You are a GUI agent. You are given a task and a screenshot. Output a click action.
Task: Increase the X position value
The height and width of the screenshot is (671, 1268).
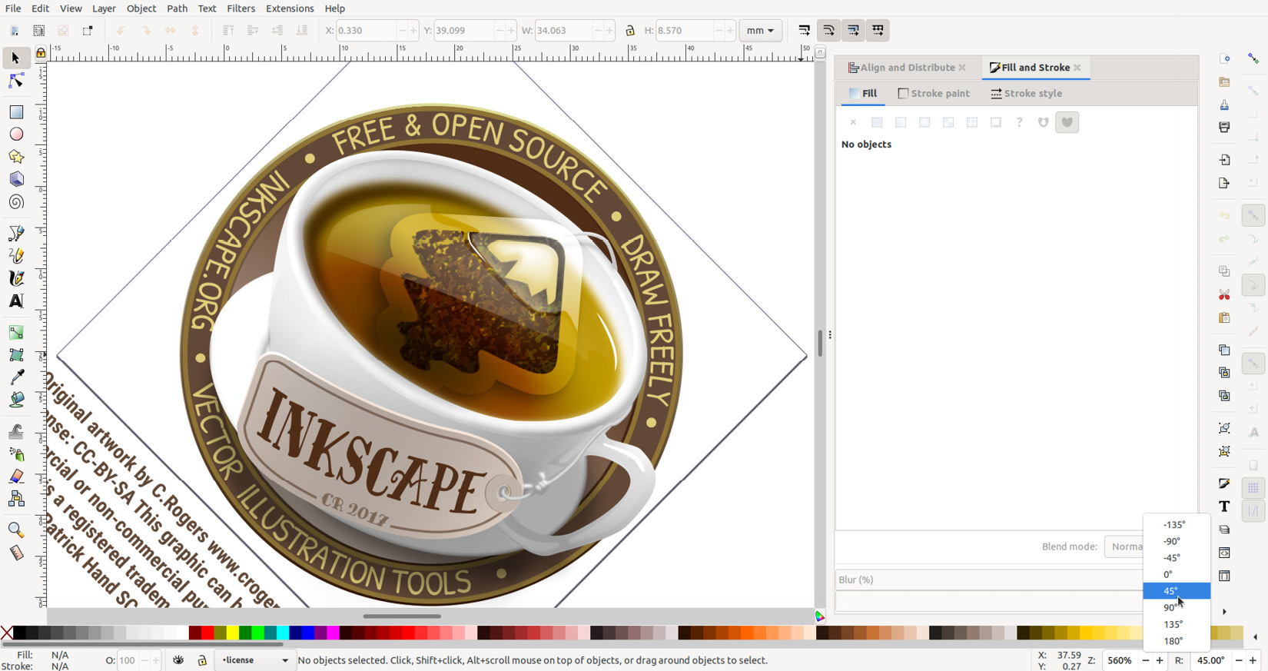click(x=413, y=31)
